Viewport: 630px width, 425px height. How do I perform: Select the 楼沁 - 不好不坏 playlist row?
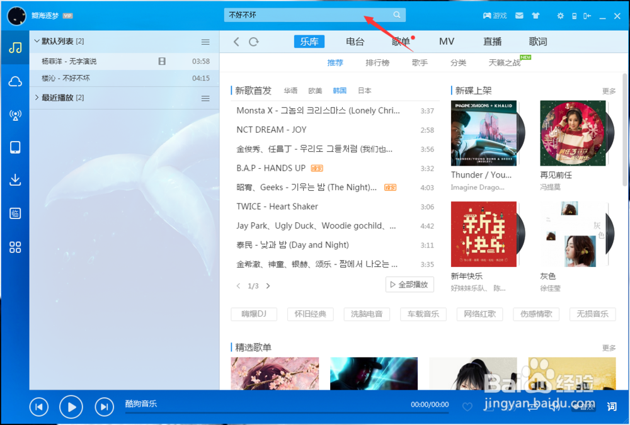click(125, 78)
